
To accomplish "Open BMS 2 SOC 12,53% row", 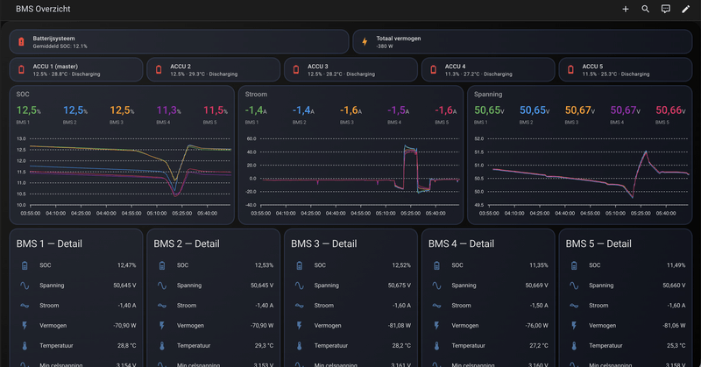I will click(213, 265).
